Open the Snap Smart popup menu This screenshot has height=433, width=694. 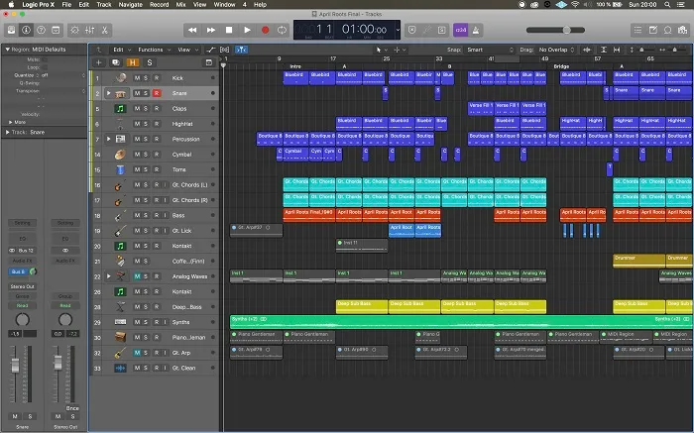tap(490, 50)
